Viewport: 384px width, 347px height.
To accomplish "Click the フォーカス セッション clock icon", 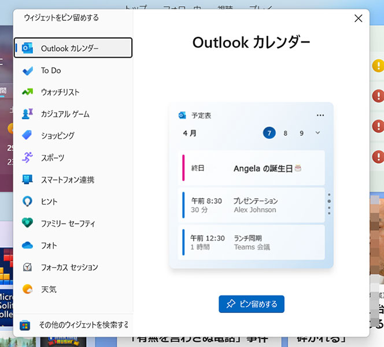I will pos(27,267).
